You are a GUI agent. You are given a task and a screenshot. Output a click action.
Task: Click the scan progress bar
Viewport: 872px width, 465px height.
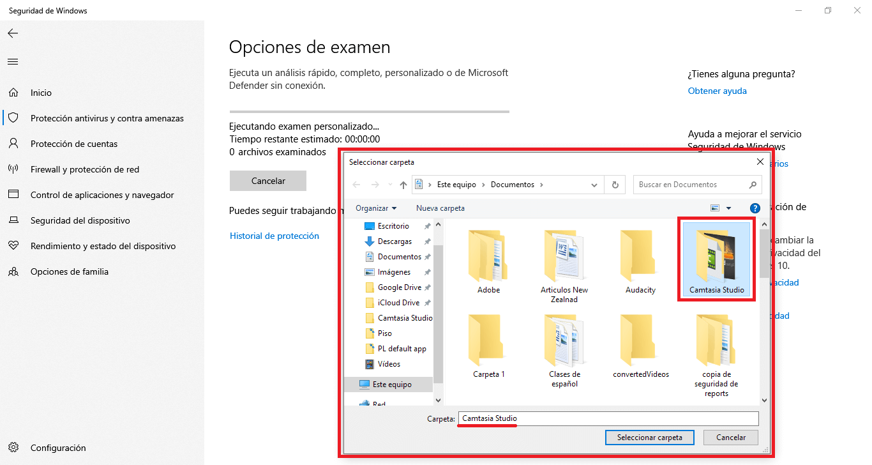pos(369,112)
